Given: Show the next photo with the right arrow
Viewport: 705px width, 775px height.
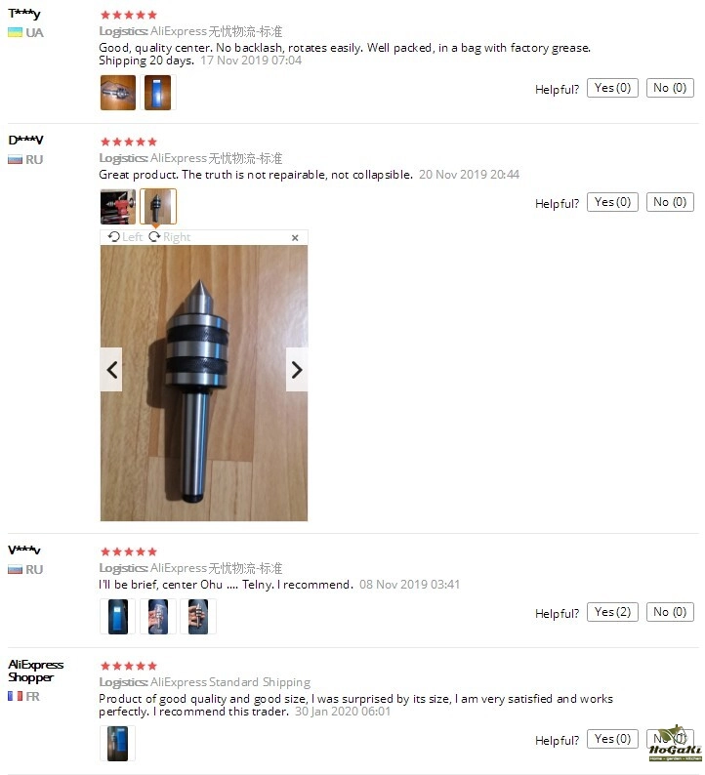Looking at the screenshot, I should [297, 369].
